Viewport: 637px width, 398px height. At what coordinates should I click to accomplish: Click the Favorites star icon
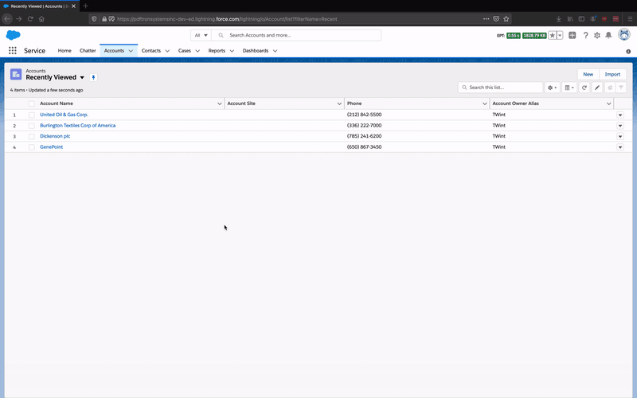tap(552, 35)
